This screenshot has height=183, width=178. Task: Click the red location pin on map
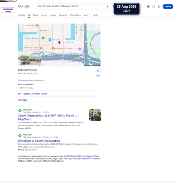[59, 42]
